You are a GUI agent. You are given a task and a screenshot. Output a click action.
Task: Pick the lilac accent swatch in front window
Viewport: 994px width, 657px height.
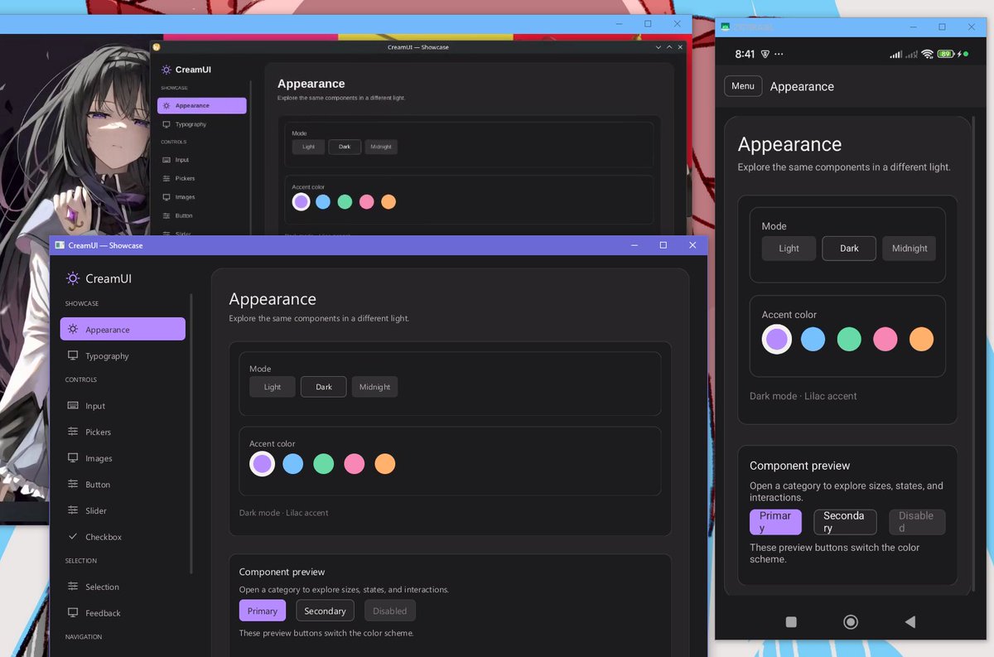pos(262,463)
